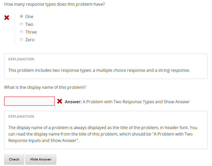The height and width of the screenshot is (166, 212).
Task: Focus the empty display name answer field
Action: pos(29,101)
